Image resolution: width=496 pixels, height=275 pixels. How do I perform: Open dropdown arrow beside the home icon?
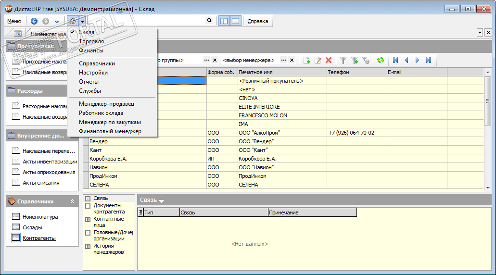click(83, 21)
